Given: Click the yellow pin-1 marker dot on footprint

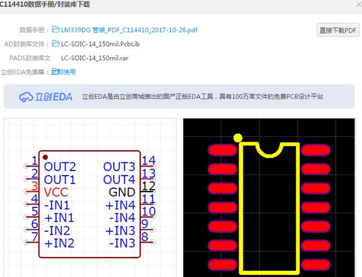Looking at the screenshot, I should 238,138.
